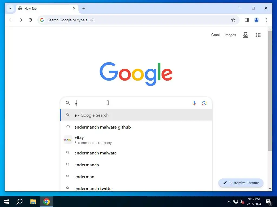The image size is (277, 207).
Task: Open Images link
Action: tap(230, 35)
